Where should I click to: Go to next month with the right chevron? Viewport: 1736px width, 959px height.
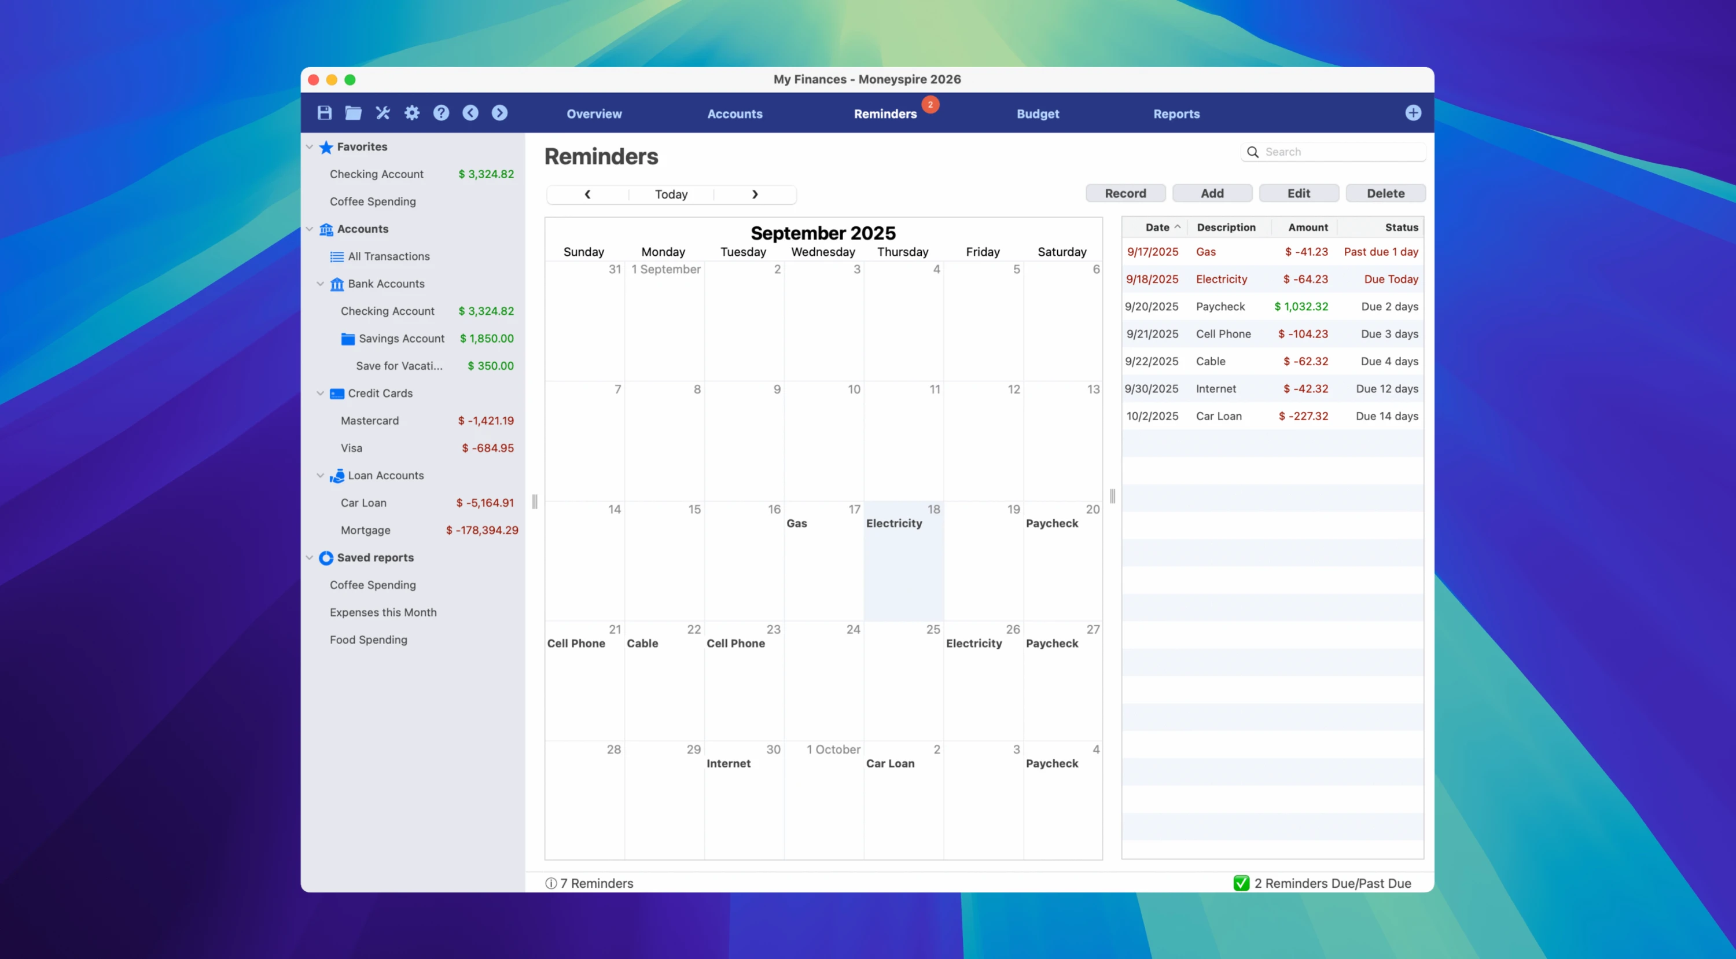755,194
